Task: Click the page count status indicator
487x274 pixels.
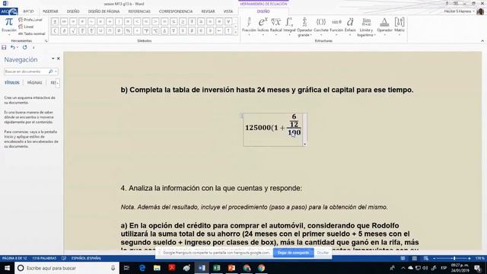Action: coord(14,258)
